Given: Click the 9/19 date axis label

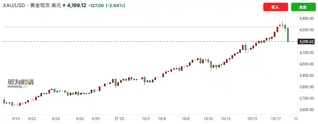Looking at the screenshot, I should (x=16, y=118).
